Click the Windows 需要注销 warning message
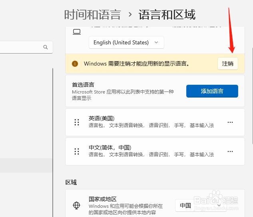Image resolution: width=253 pixels, height=217 pixels. pyautogui.click(x=137, y=64)
